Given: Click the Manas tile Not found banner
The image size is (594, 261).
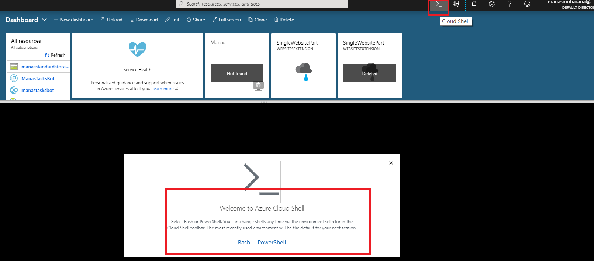Looking at the screenshot, I should pos(237,73).
